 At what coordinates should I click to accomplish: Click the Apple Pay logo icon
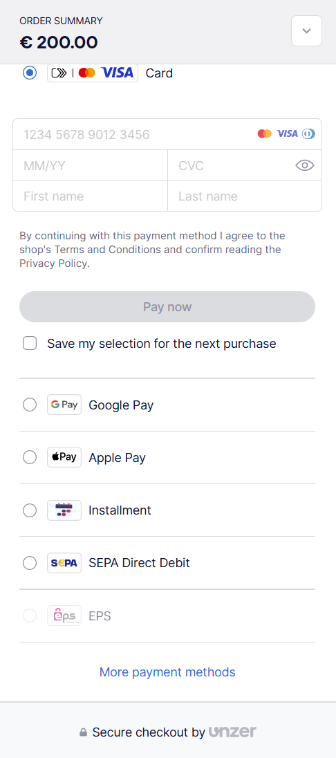pyautogui.click(x=64, y=457)
